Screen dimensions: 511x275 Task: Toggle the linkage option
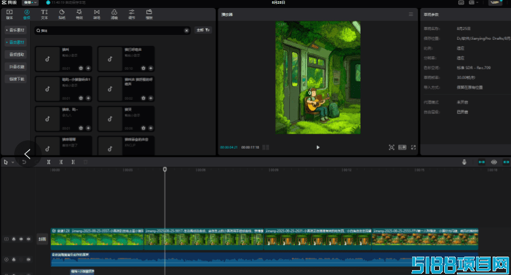(x=506, y=162)
